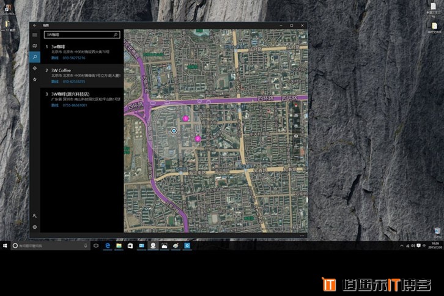Open the hamburger menu in Maps
Viewport: 444px width, 296px height.
coord(34,35)
